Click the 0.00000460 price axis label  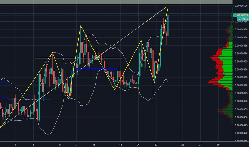241,69
